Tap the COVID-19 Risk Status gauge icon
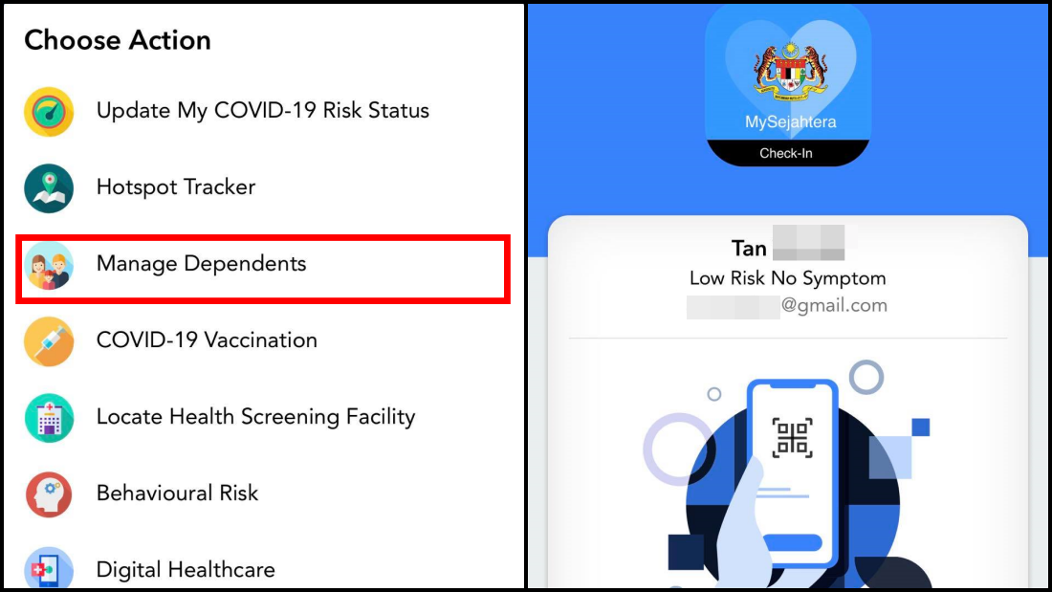This screenshot has width=1052, height=592. pyautogui.click(x=49, y=112)
